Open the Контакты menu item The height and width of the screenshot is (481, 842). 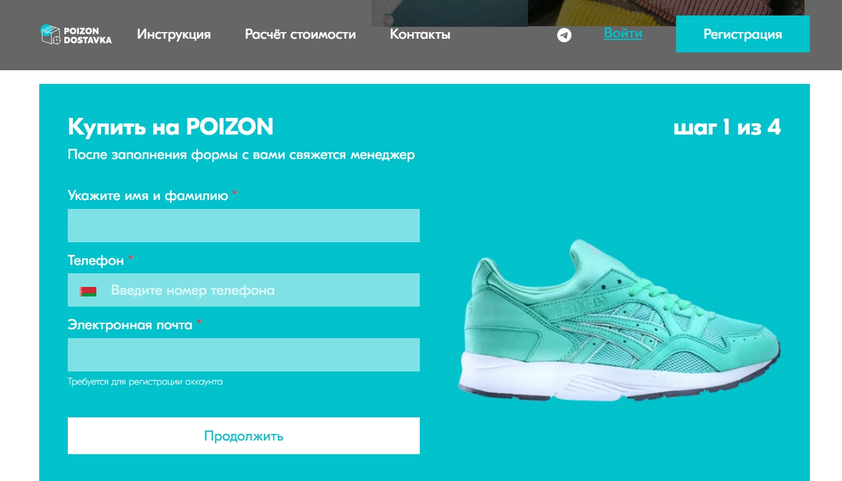420,35
